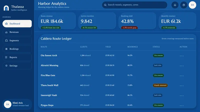This screenshot has height=112, width=200.
Task: Open actions menu for Pyrgos Steps
Action: click(182, 106)
